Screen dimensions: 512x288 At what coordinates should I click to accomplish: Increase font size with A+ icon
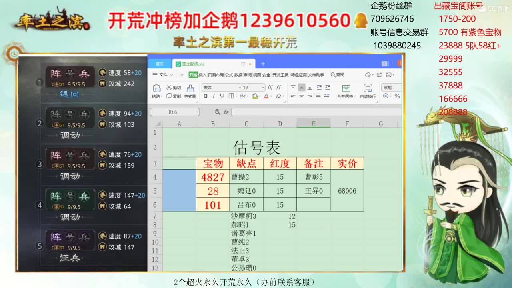point(270,87)
